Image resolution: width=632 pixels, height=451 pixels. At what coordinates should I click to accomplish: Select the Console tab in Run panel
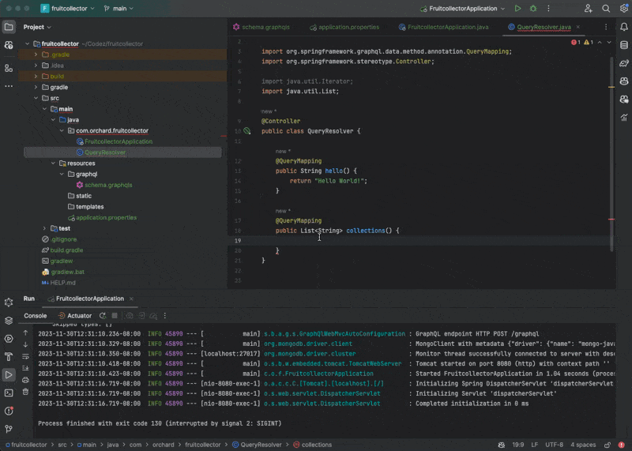(35, 316)
